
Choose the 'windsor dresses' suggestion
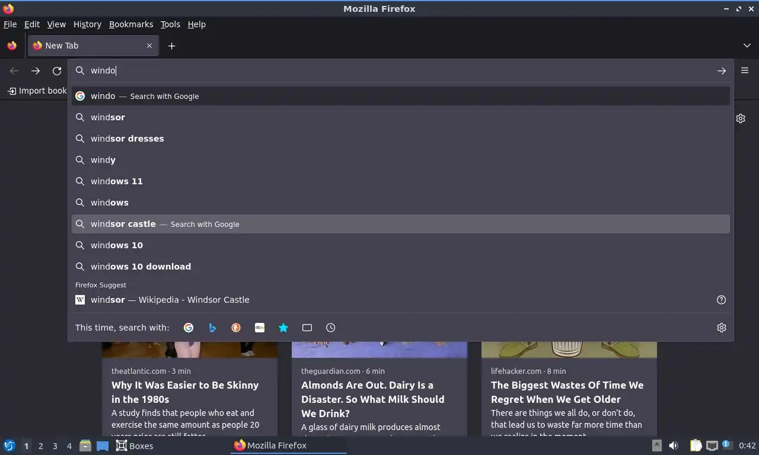click(401, 139)
